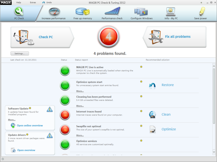
Task: Click the small dropdown arrow in title bar
Action: pos(201,3)
